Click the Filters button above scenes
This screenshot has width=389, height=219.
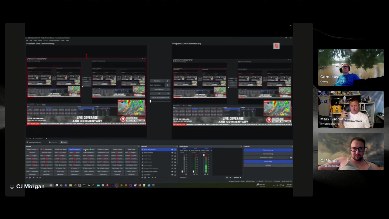64,142
